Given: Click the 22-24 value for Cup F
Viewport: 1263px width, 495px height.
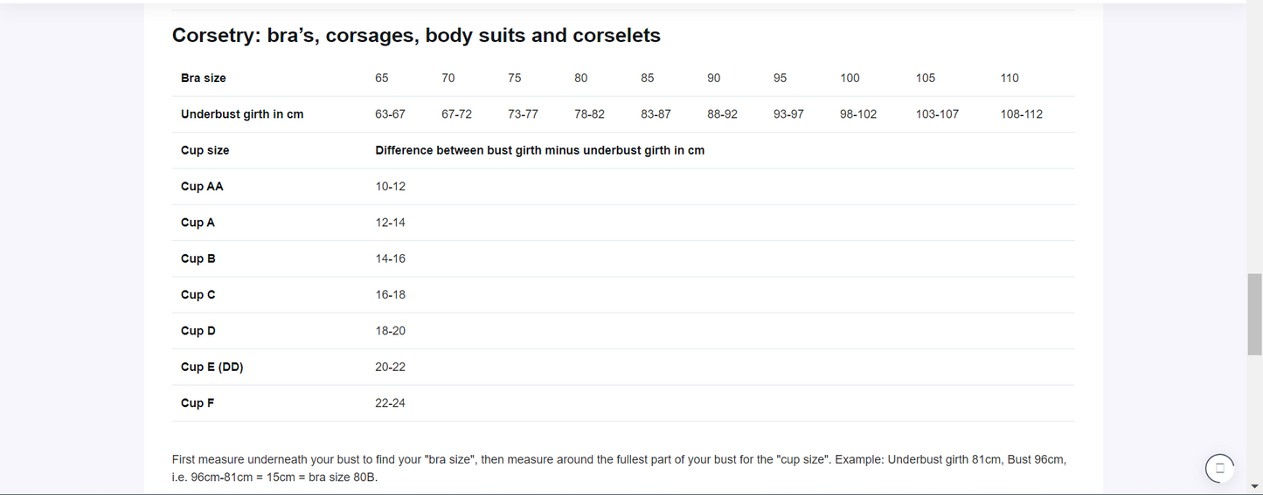Looking at the screenshot, I should (x=391, y=402).
